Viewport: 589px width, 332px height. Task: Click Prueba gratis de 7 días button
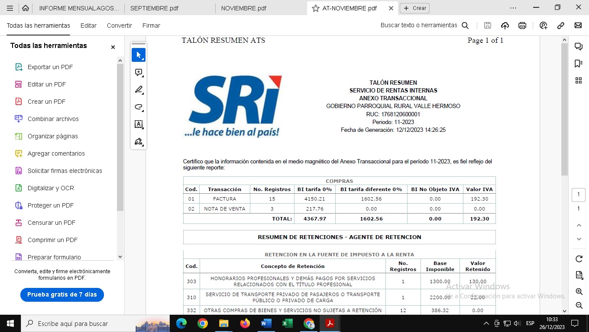coord(62,294)
